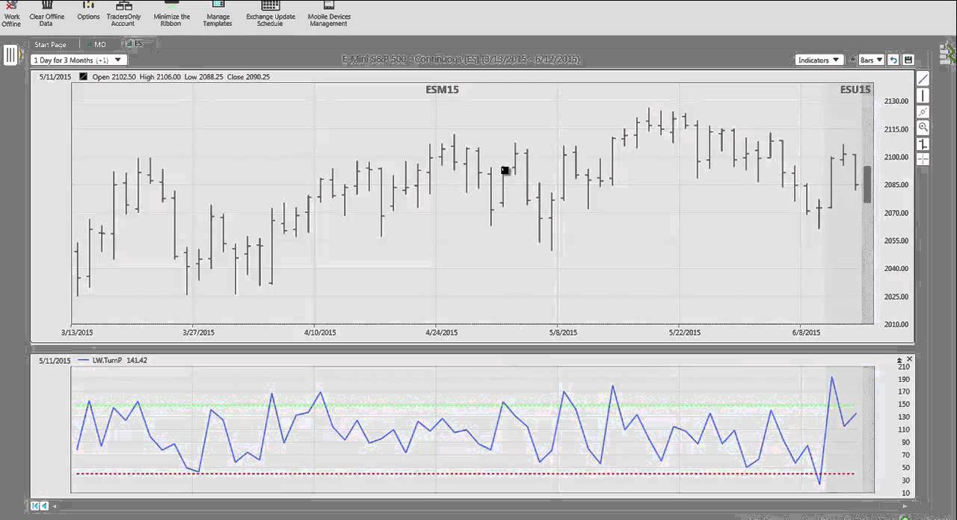Click the horizontal chart scrollbar
957x520 pixels.
(x=478, y=506)
